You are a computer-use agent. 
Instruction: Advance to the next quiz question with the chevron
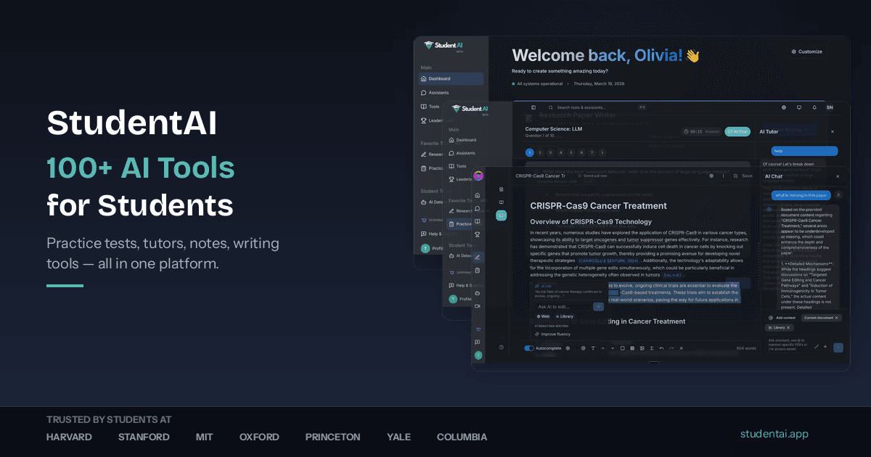(602, 152)
